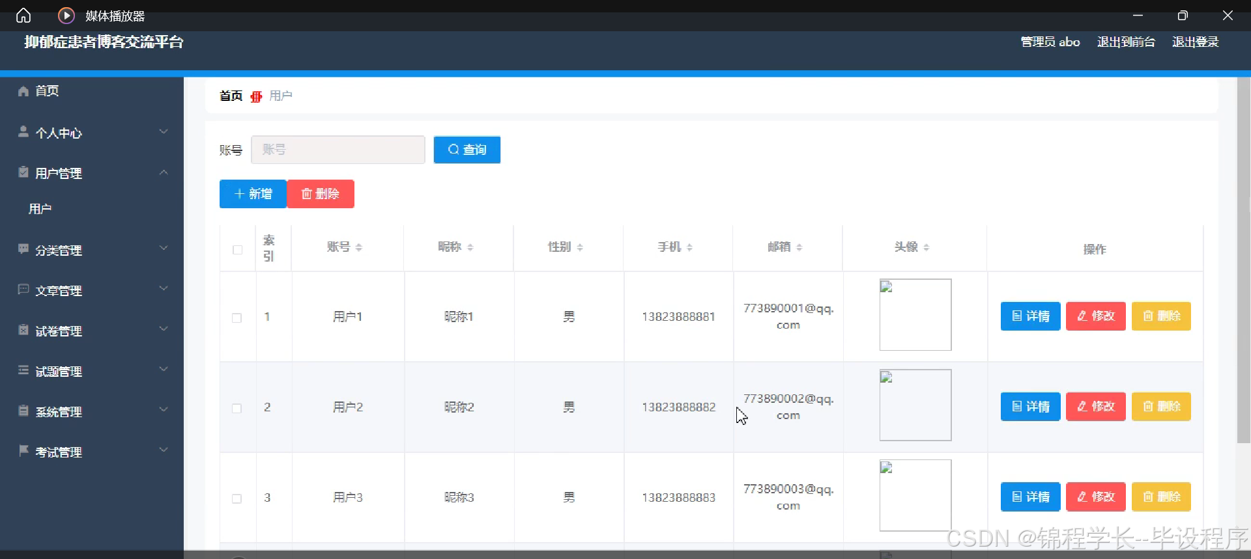Viewport: 1251px width, 559px height.
Task: Click the icon beside 分类管理
Action: click(x=23, y=249)
